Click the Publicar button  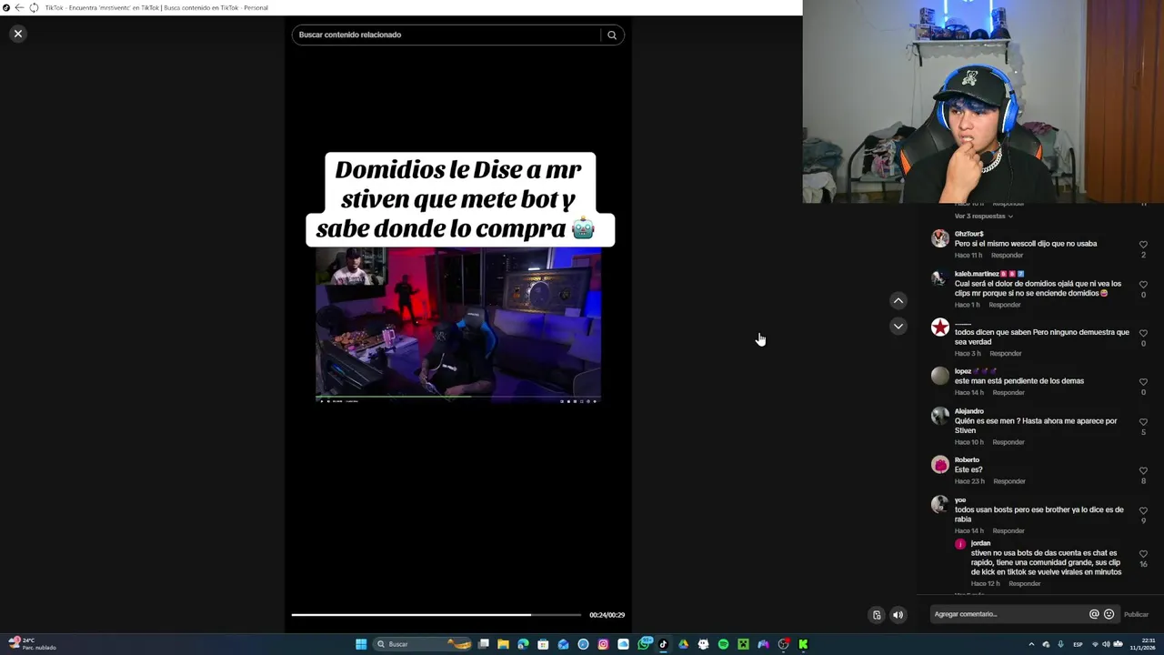(x=1136, y=614)
